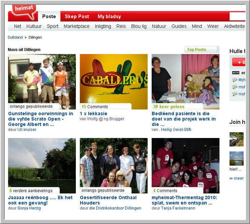Screen dimensions: 250x224
Task: Open the rainbow photo thumbnail
Action: tap(42, 166)
